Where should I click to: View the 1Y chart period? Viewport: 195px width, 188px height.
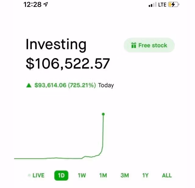click(145, 175)
